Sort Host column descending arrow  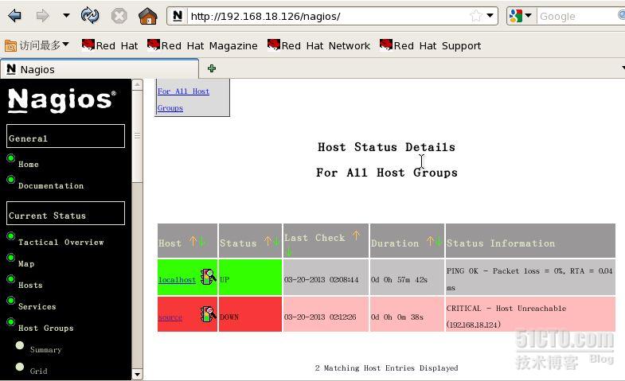point(201,241)
